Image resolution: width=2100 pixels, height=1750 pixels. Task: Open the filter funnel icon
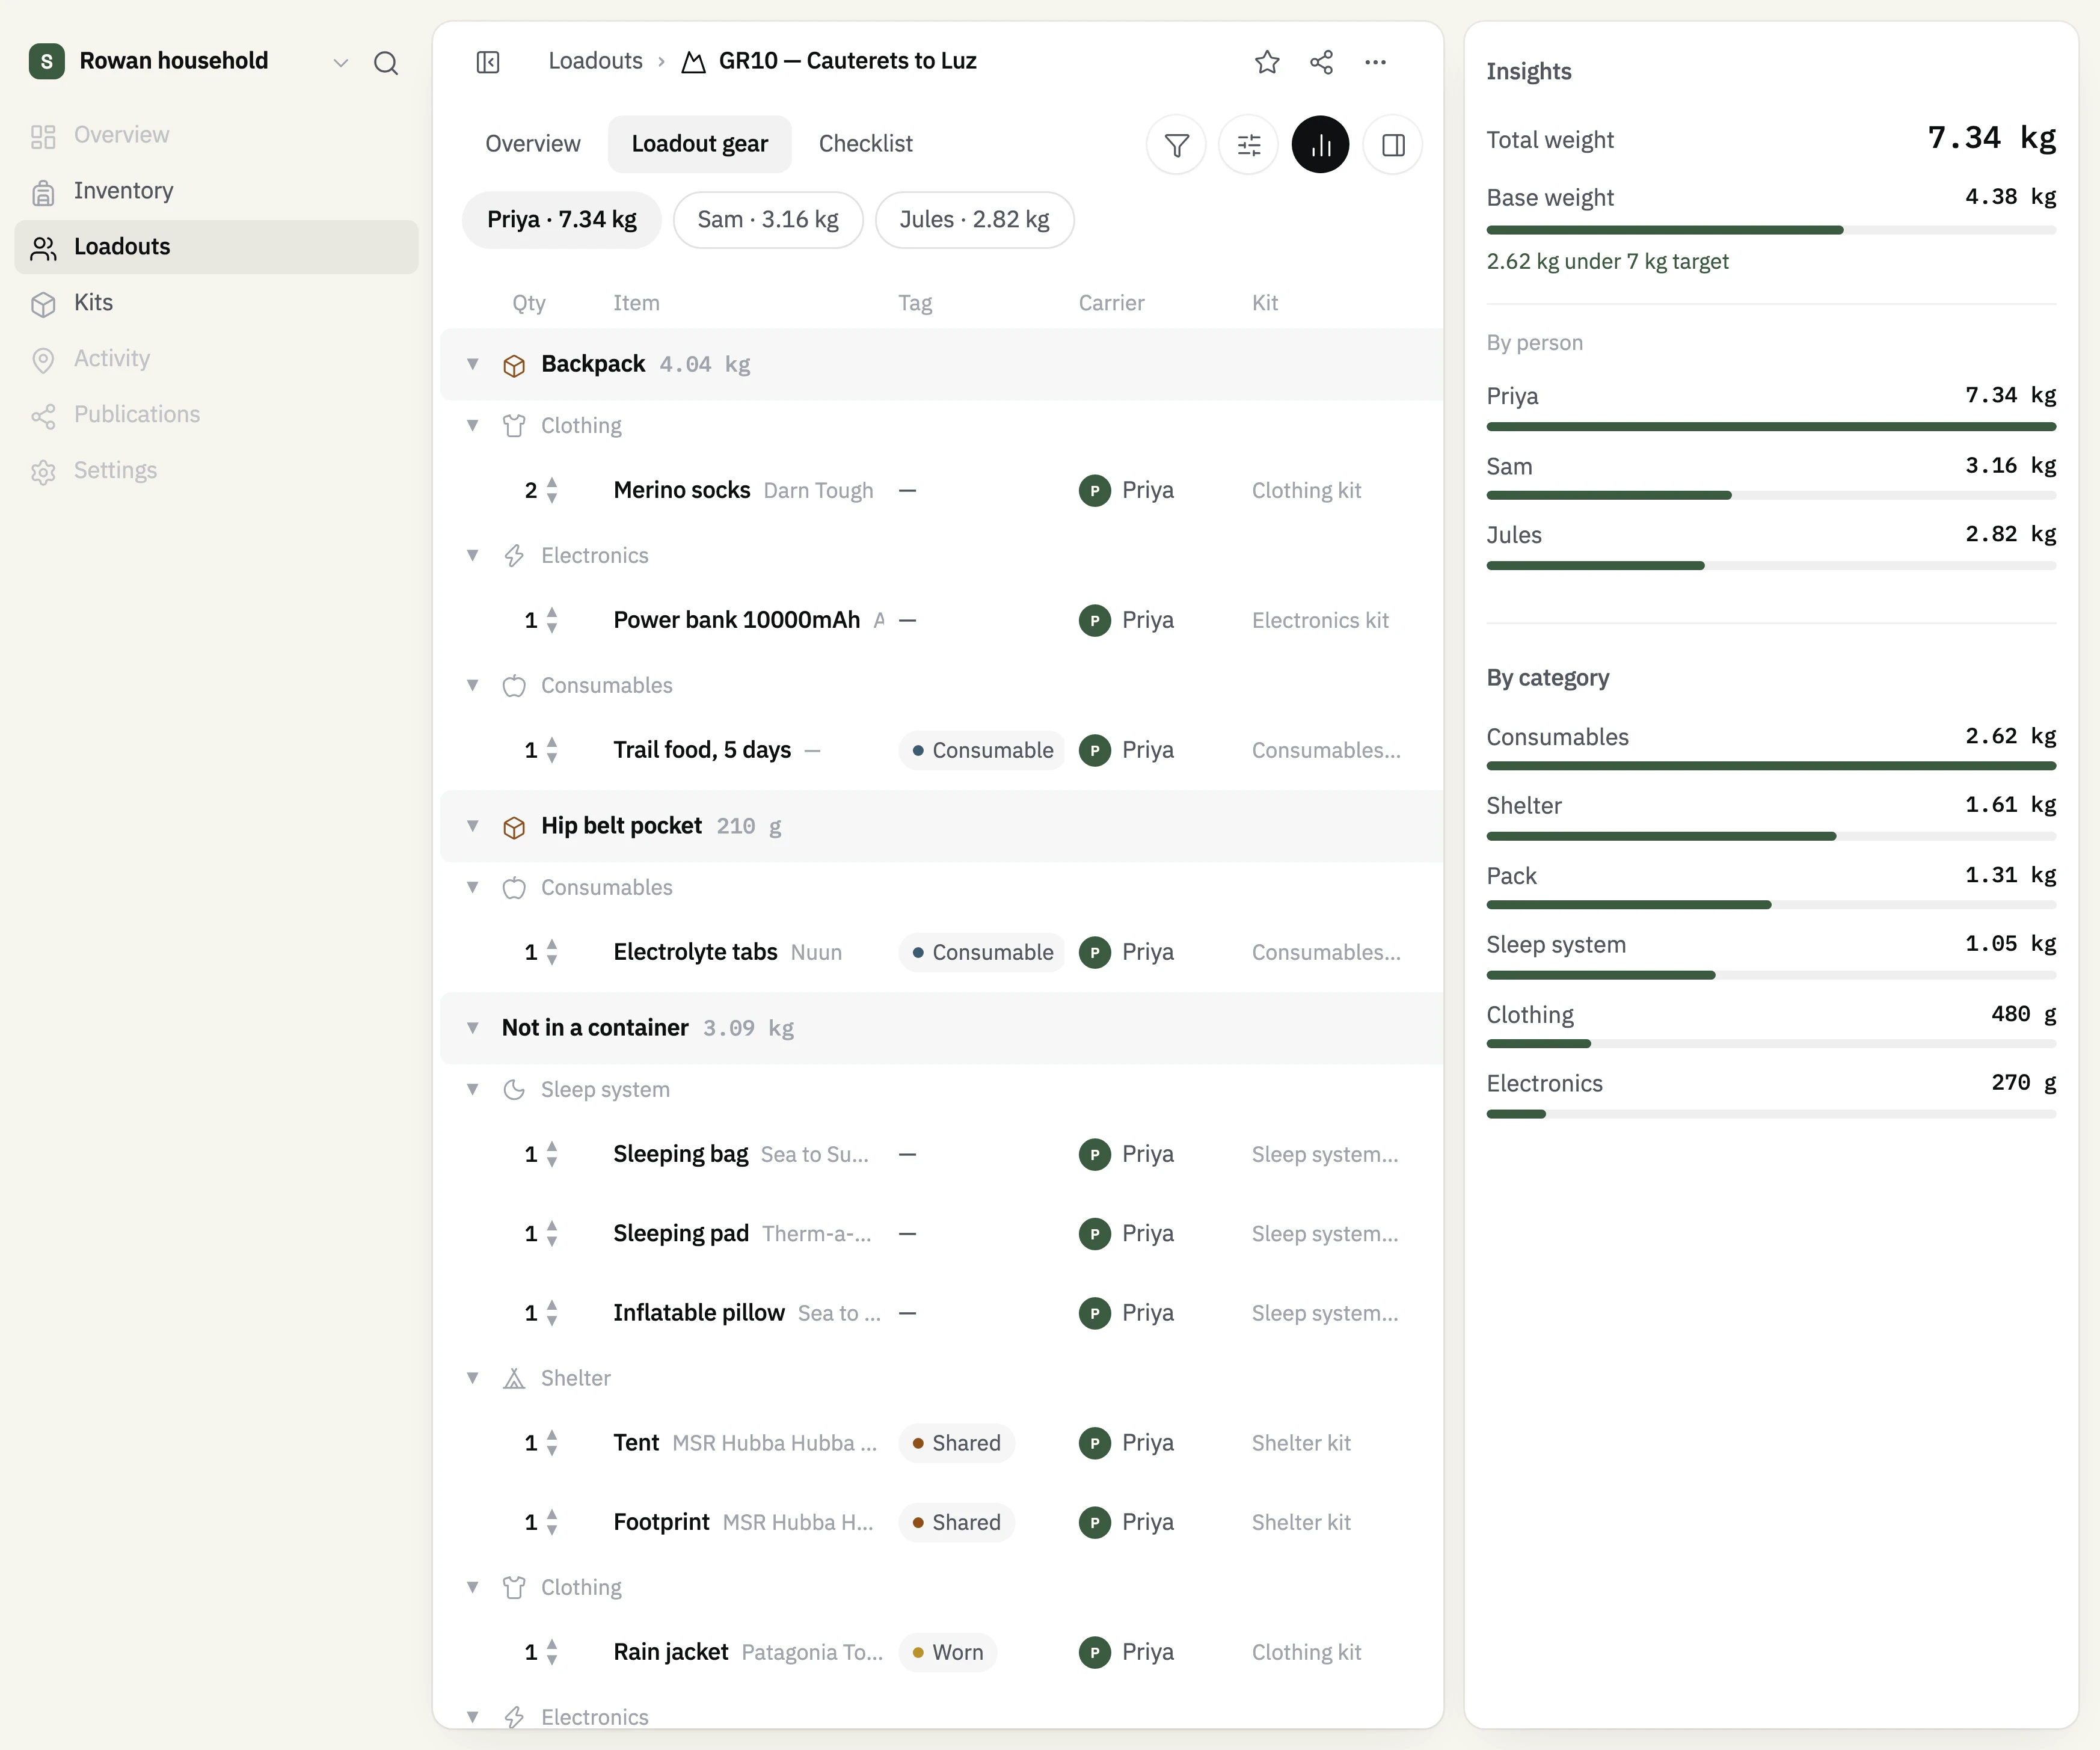(x=1177, y=145)
